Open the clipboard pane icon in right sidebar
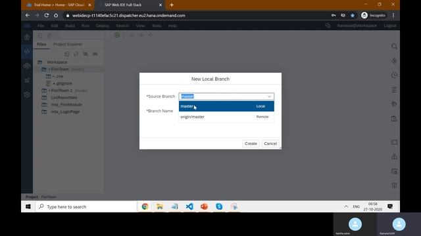 pos(394,118)
